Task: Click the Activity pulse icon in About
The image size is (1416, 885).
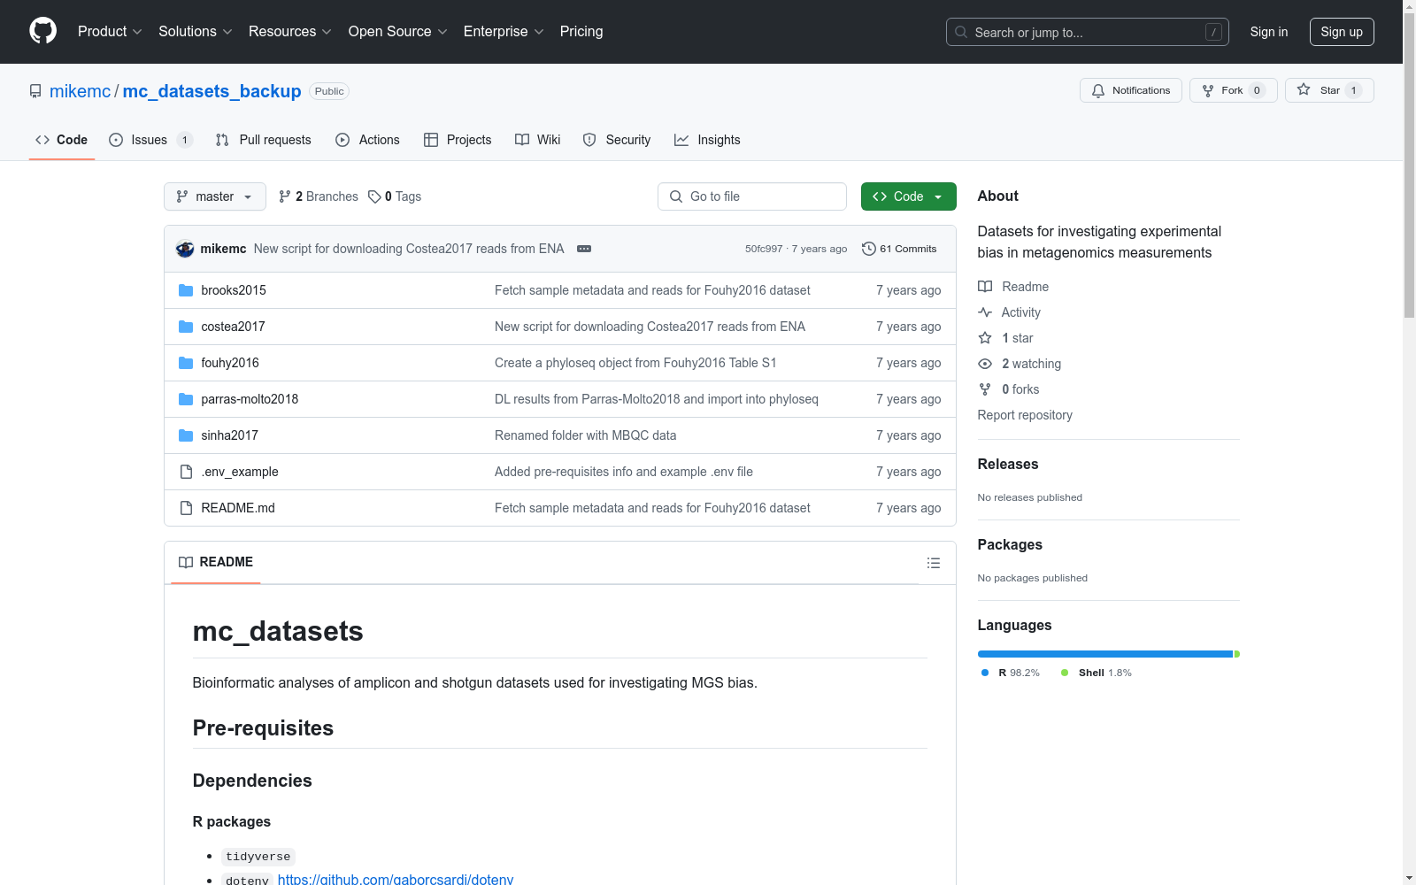Action: coord(985,312)
